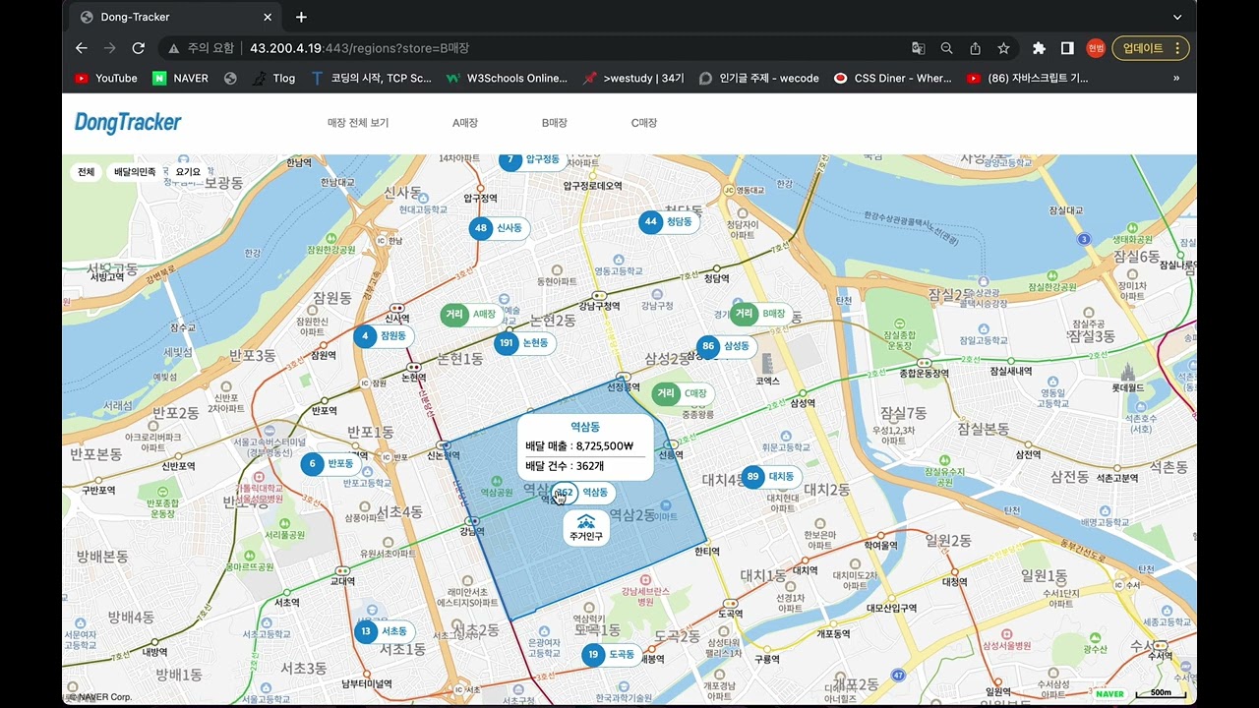Click the 논현동 marker showing 191

523,343
